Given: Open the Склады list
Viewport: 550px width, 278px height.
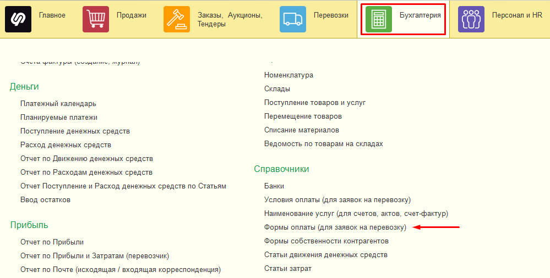Looking at the screenshot, I should (277, 88).
